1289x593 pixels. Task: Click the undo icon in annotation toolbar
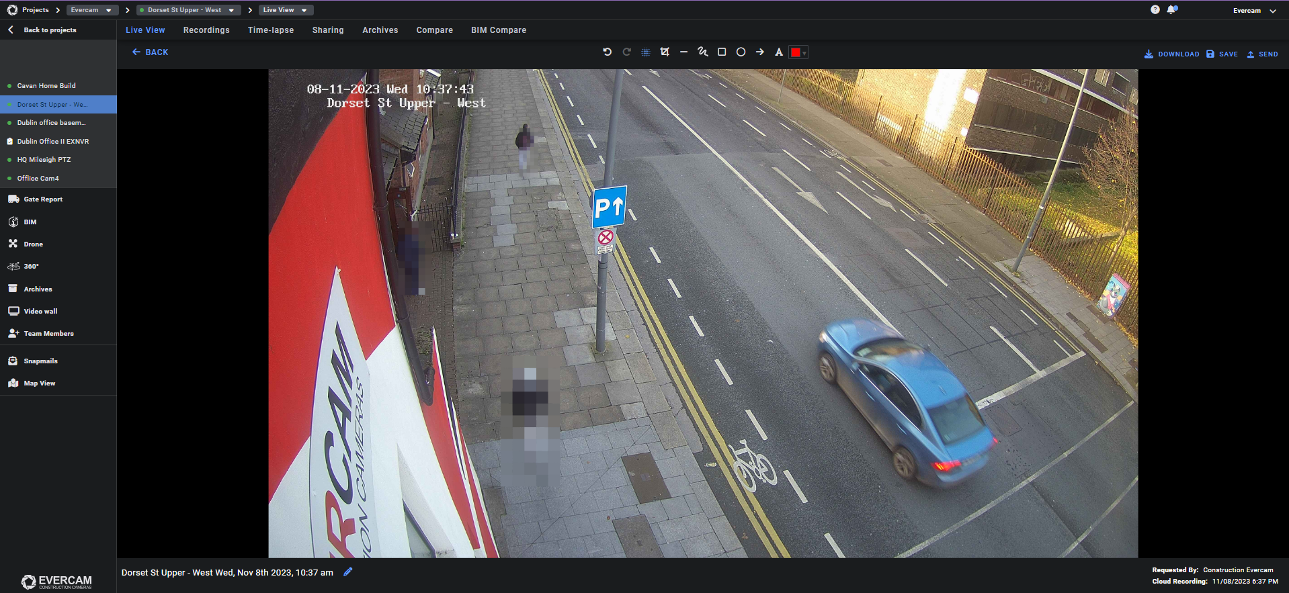coord(607,52)
